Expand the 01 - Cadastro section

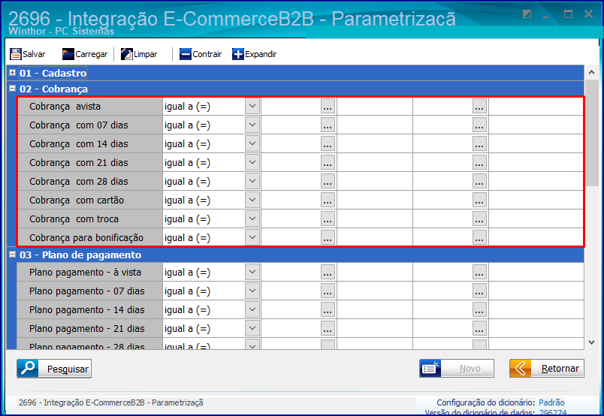(x=12, y=72)
